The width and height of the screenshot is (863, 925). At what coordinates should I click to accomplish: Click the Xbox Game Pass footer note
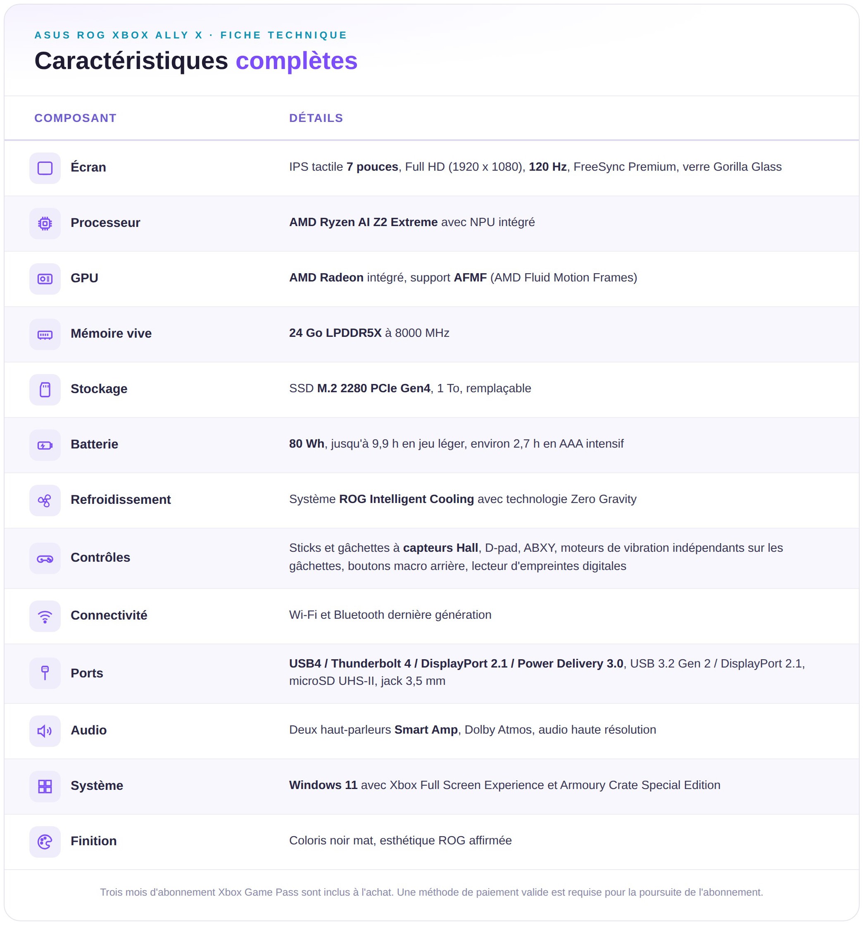point(431,892)
